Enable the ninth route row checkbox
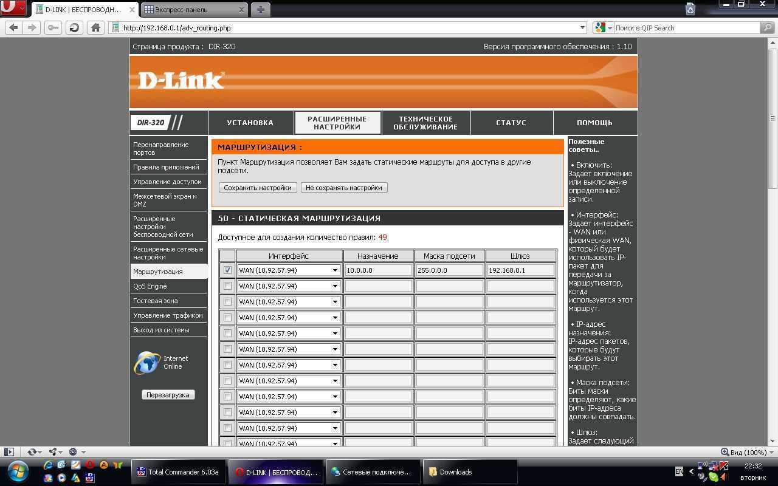This screenshot has height=486, width=778. (x=227, y=397)
